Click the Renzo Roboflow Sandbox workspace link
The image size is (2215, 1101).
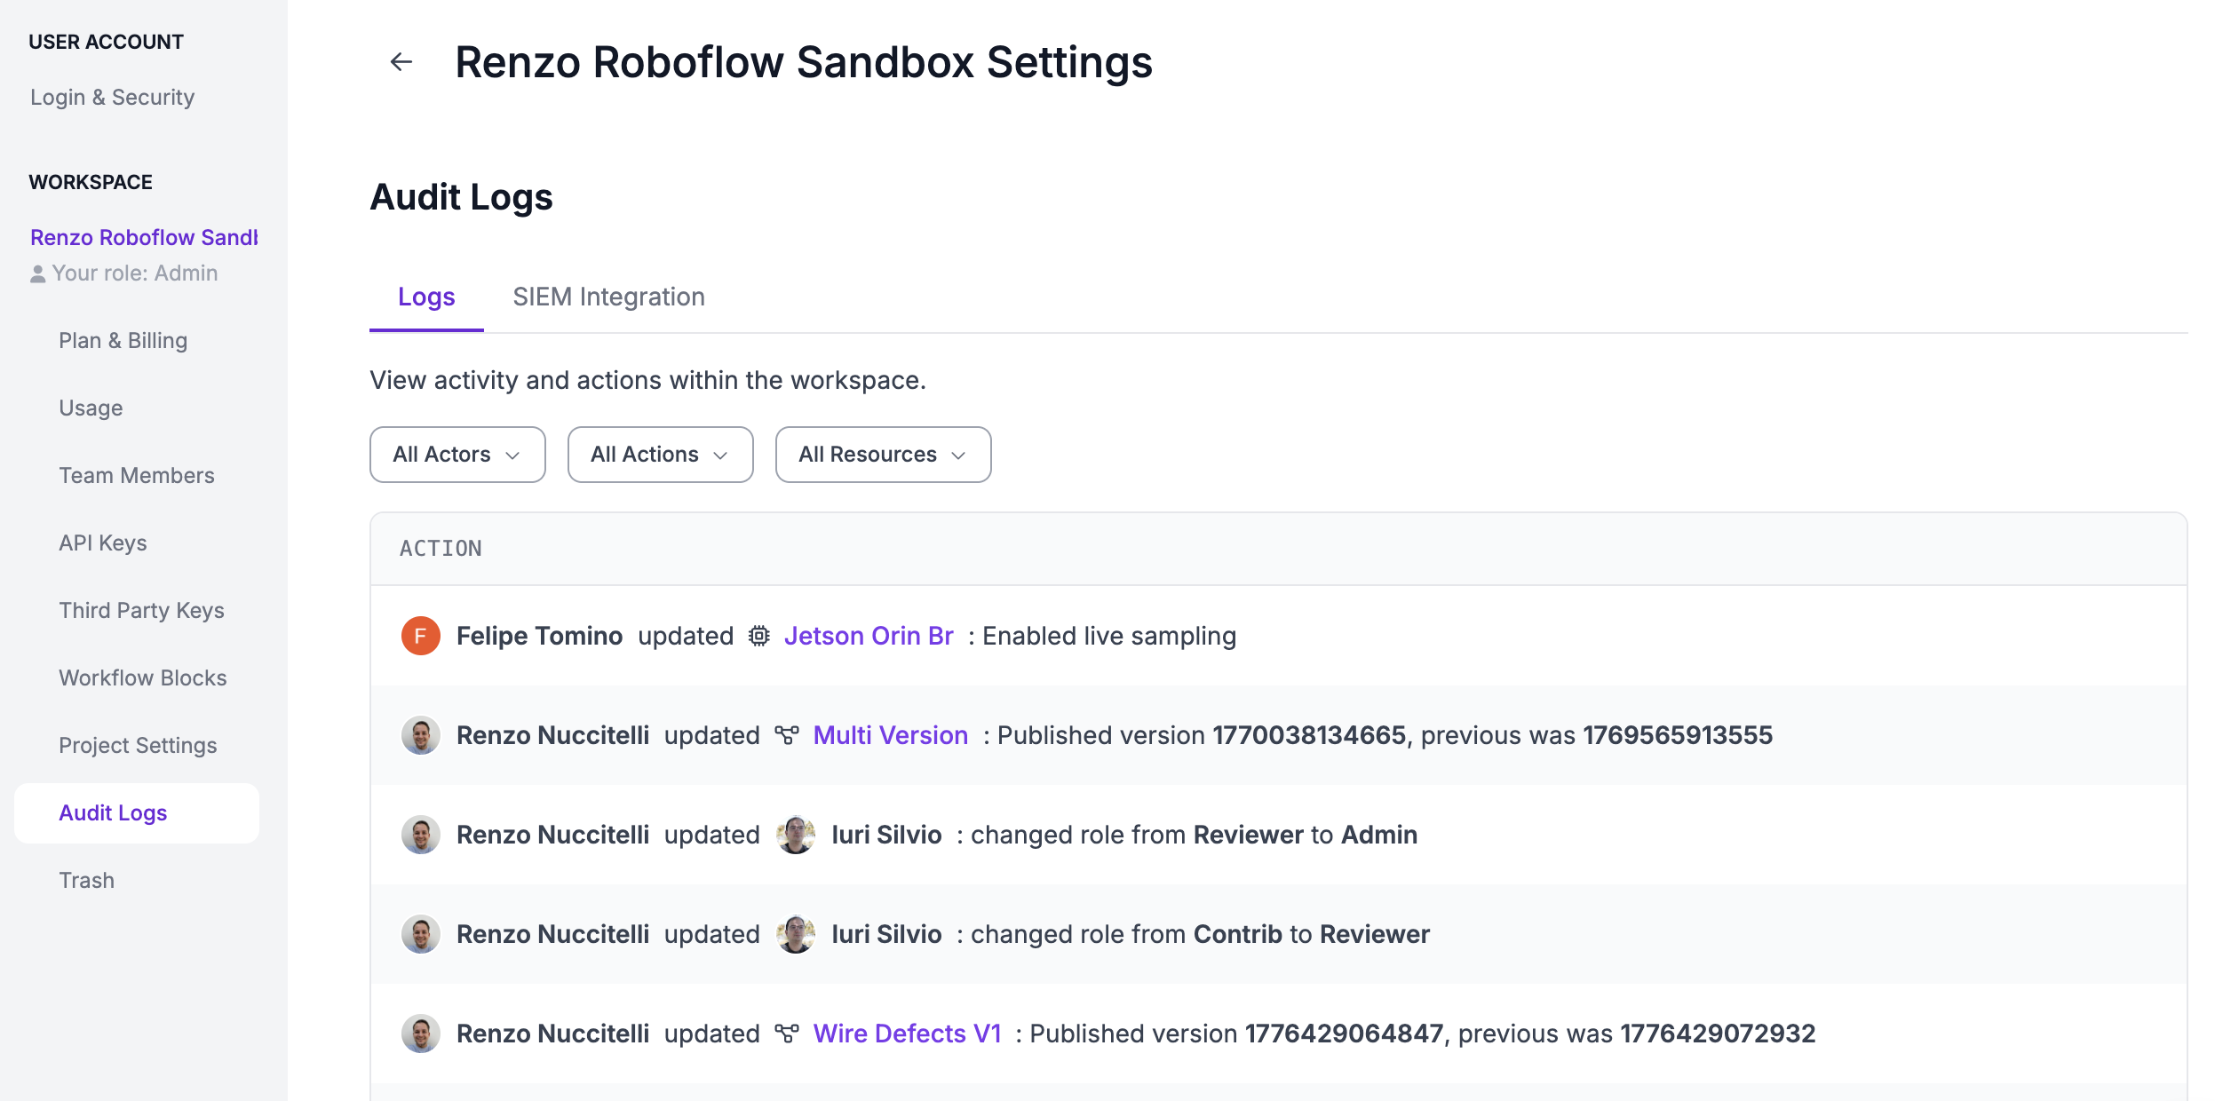[144, 238]
